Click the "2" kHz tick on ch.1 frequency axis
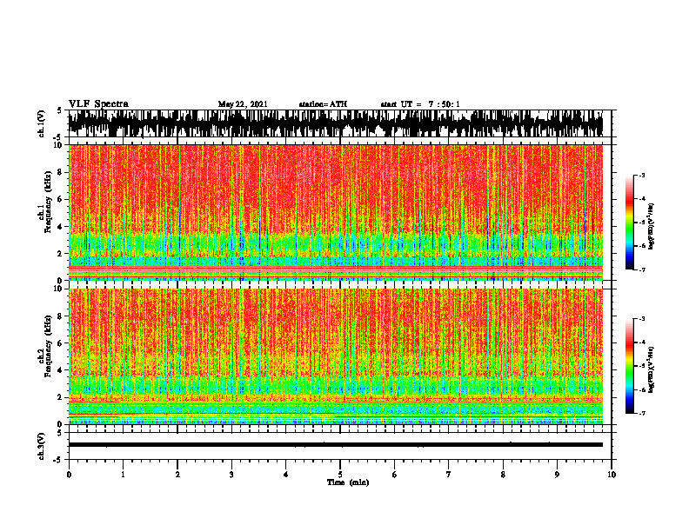This screenshot has width=689, height=532. 60,254
